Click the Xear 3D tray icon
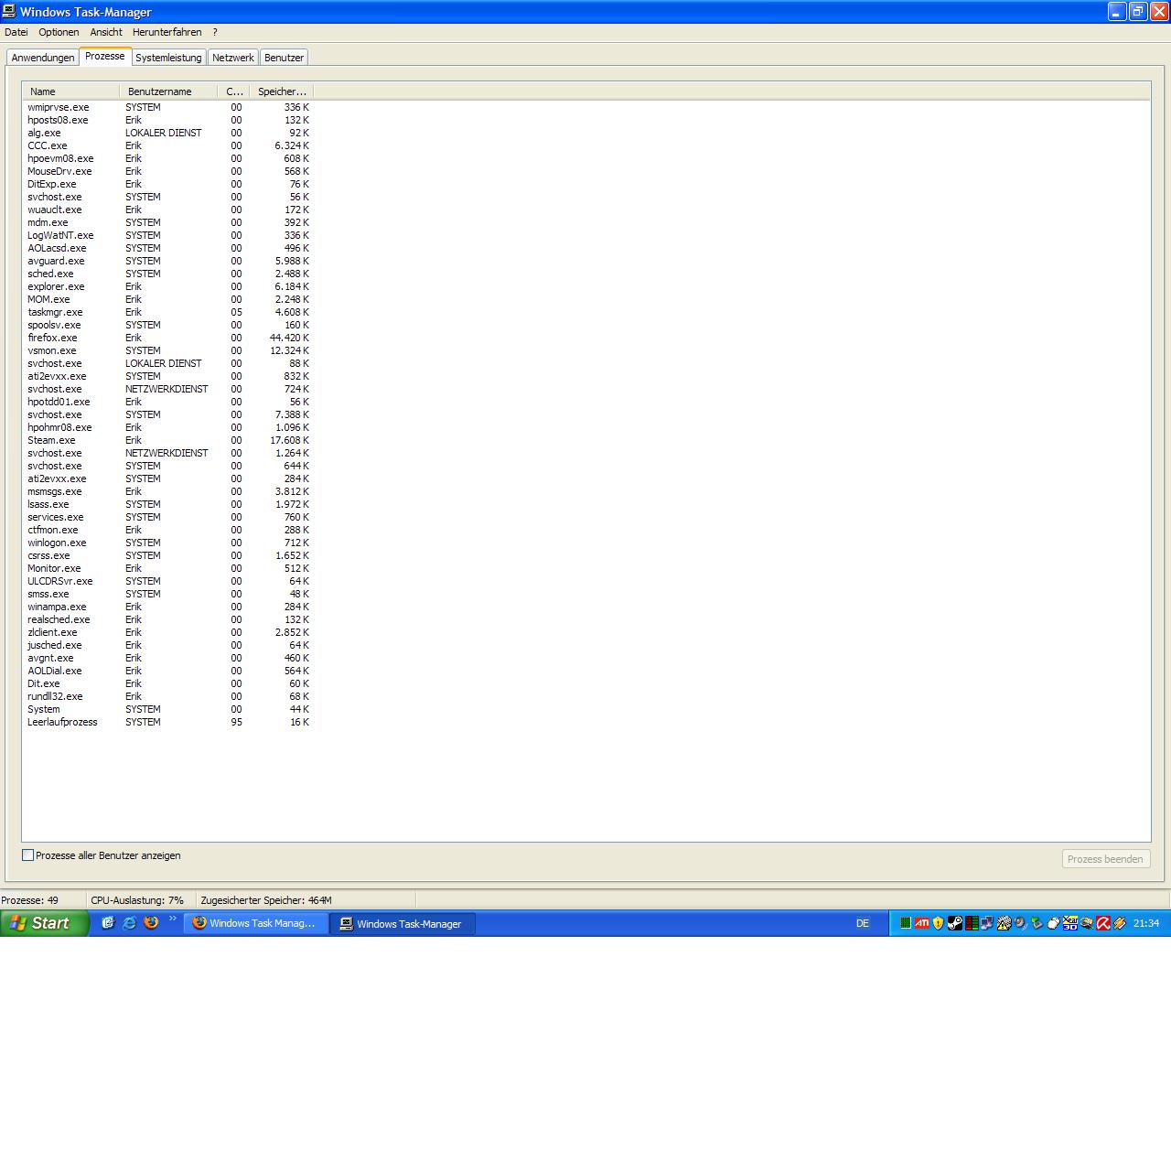The height and width of the screenshot is (1161, 1171). [1070, 923]
